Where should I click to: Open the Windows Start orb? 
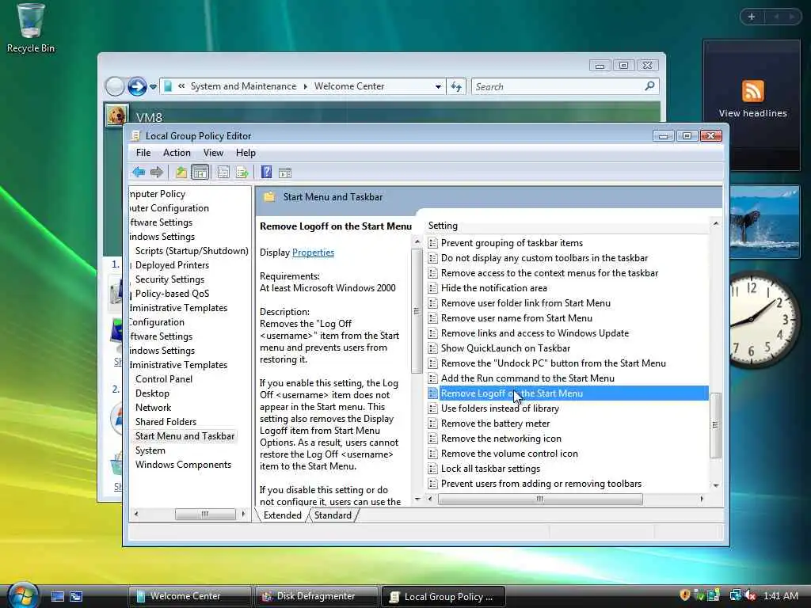pyautogui.click(x=21, y=595)
